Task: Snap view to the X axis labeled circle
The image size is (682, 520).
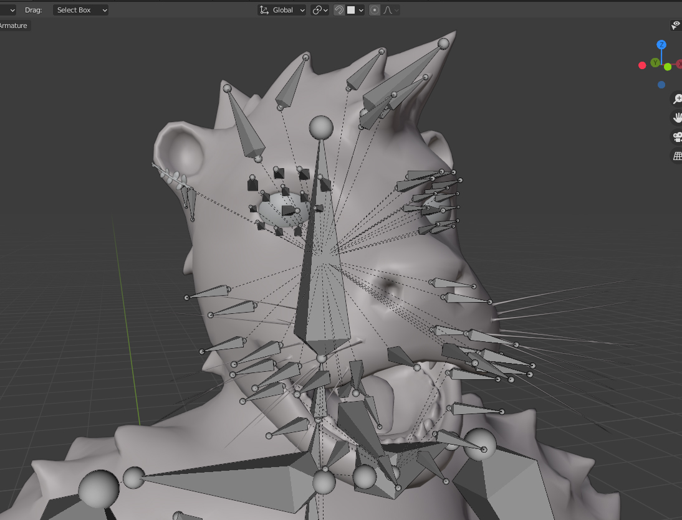Action: pos(679,64)
